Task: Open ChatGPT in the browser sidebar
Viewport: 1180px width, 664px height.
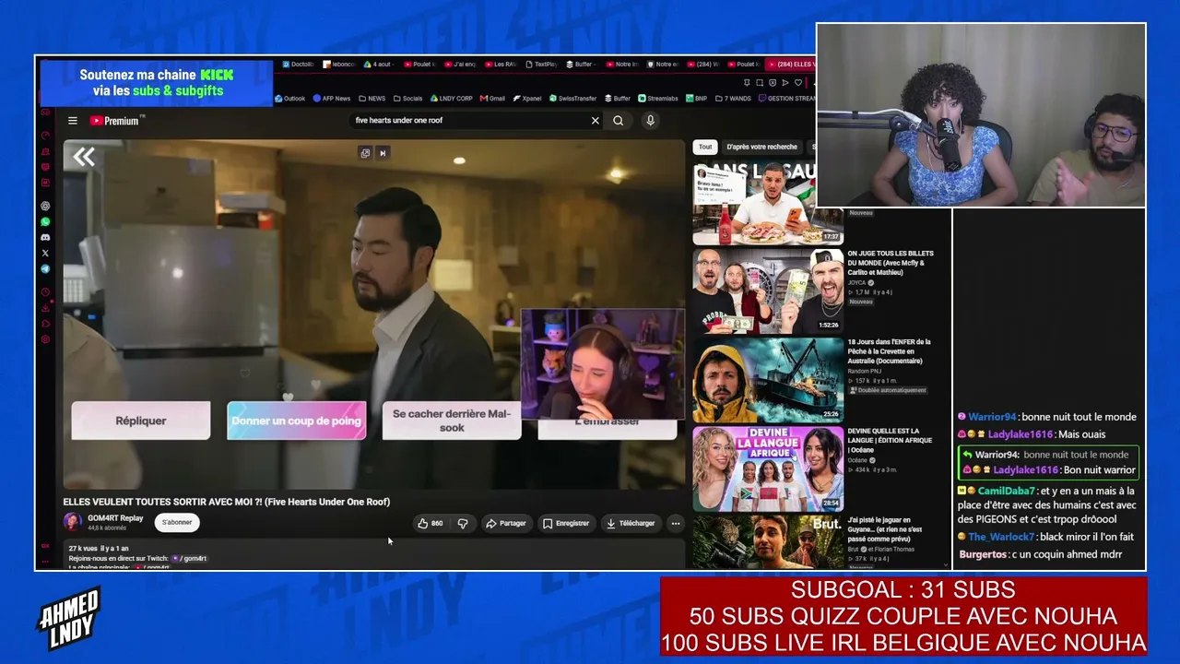Action: [45, 206]
